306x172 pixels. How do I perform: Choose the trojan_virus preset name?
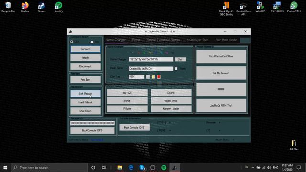click(x=171, y=101)
